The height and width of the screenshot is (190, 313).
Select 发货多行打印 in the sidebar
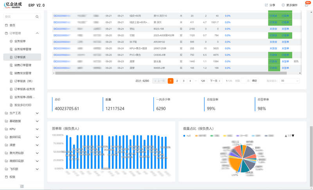tap(23, 105)
